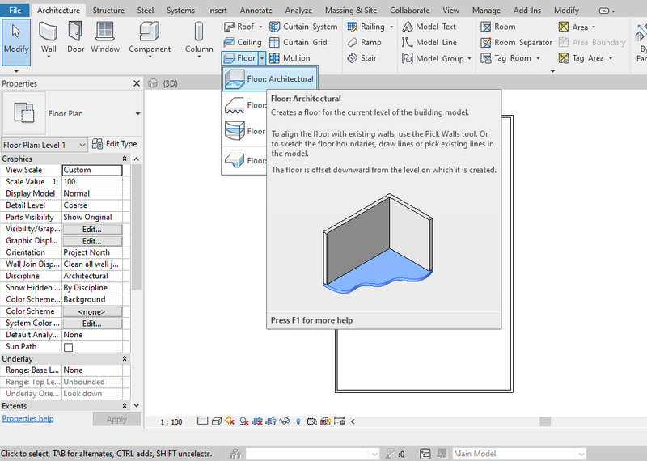Open the File tab
The image size is (647, 461).
[x=15, y=11]
